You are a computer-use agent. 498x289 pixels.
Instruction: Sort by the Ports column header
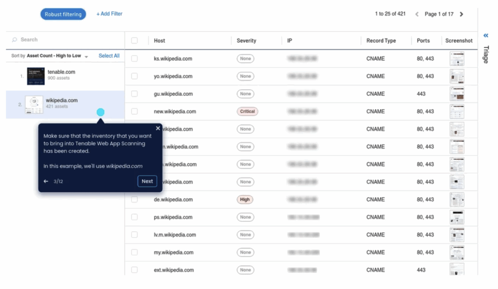(423, 41)
